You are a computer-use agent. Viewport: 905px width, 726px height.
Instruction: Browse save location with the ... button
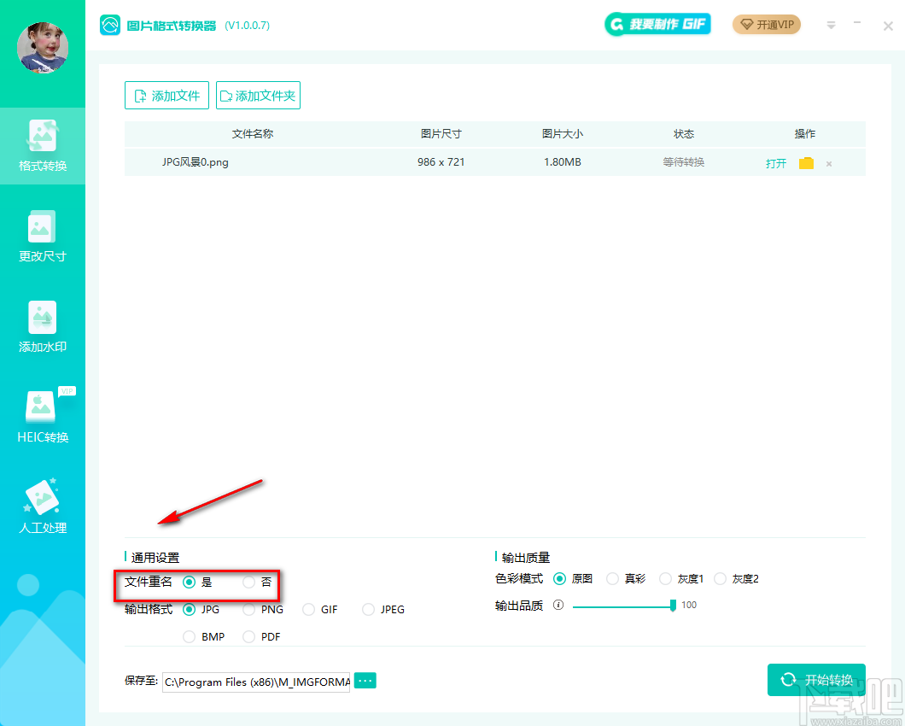(365, 680)
